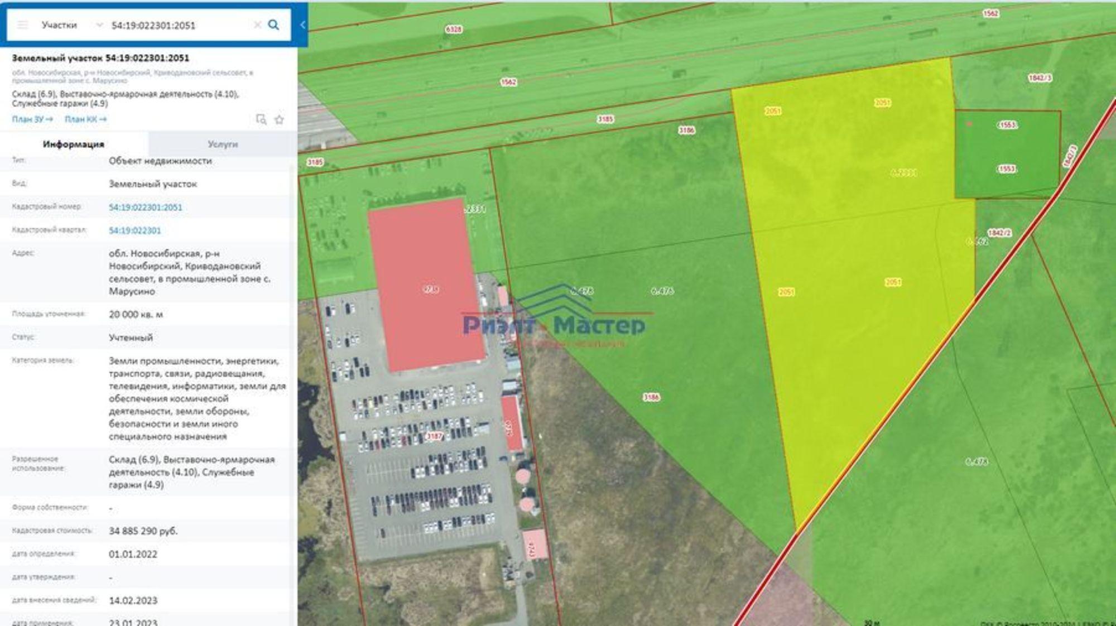
Task: Open the План КК link
Action: click(x=85, y=119)
